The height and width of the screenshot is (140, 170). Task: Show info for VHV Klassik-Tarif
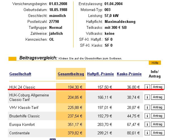[x=147, y=107]
